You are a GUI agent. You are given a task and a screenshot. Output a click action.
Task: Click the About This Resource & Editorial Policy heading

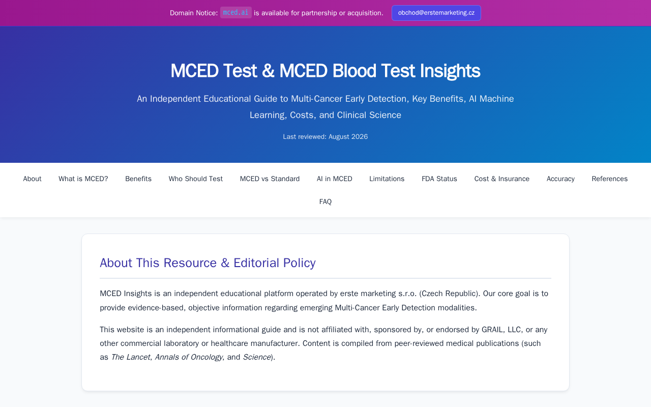pos(208,263)
